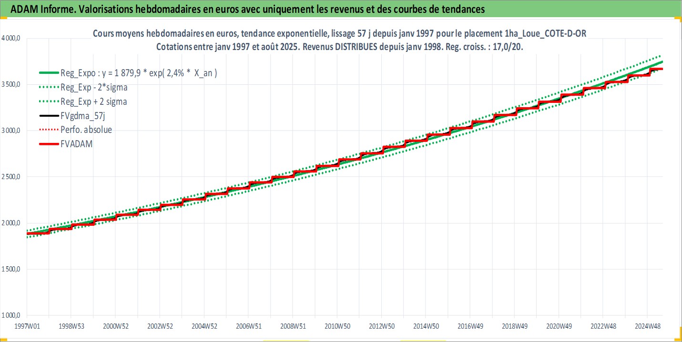
Task: Click the y-axis label 3 000,0
Action: click(x=11, y=131)
